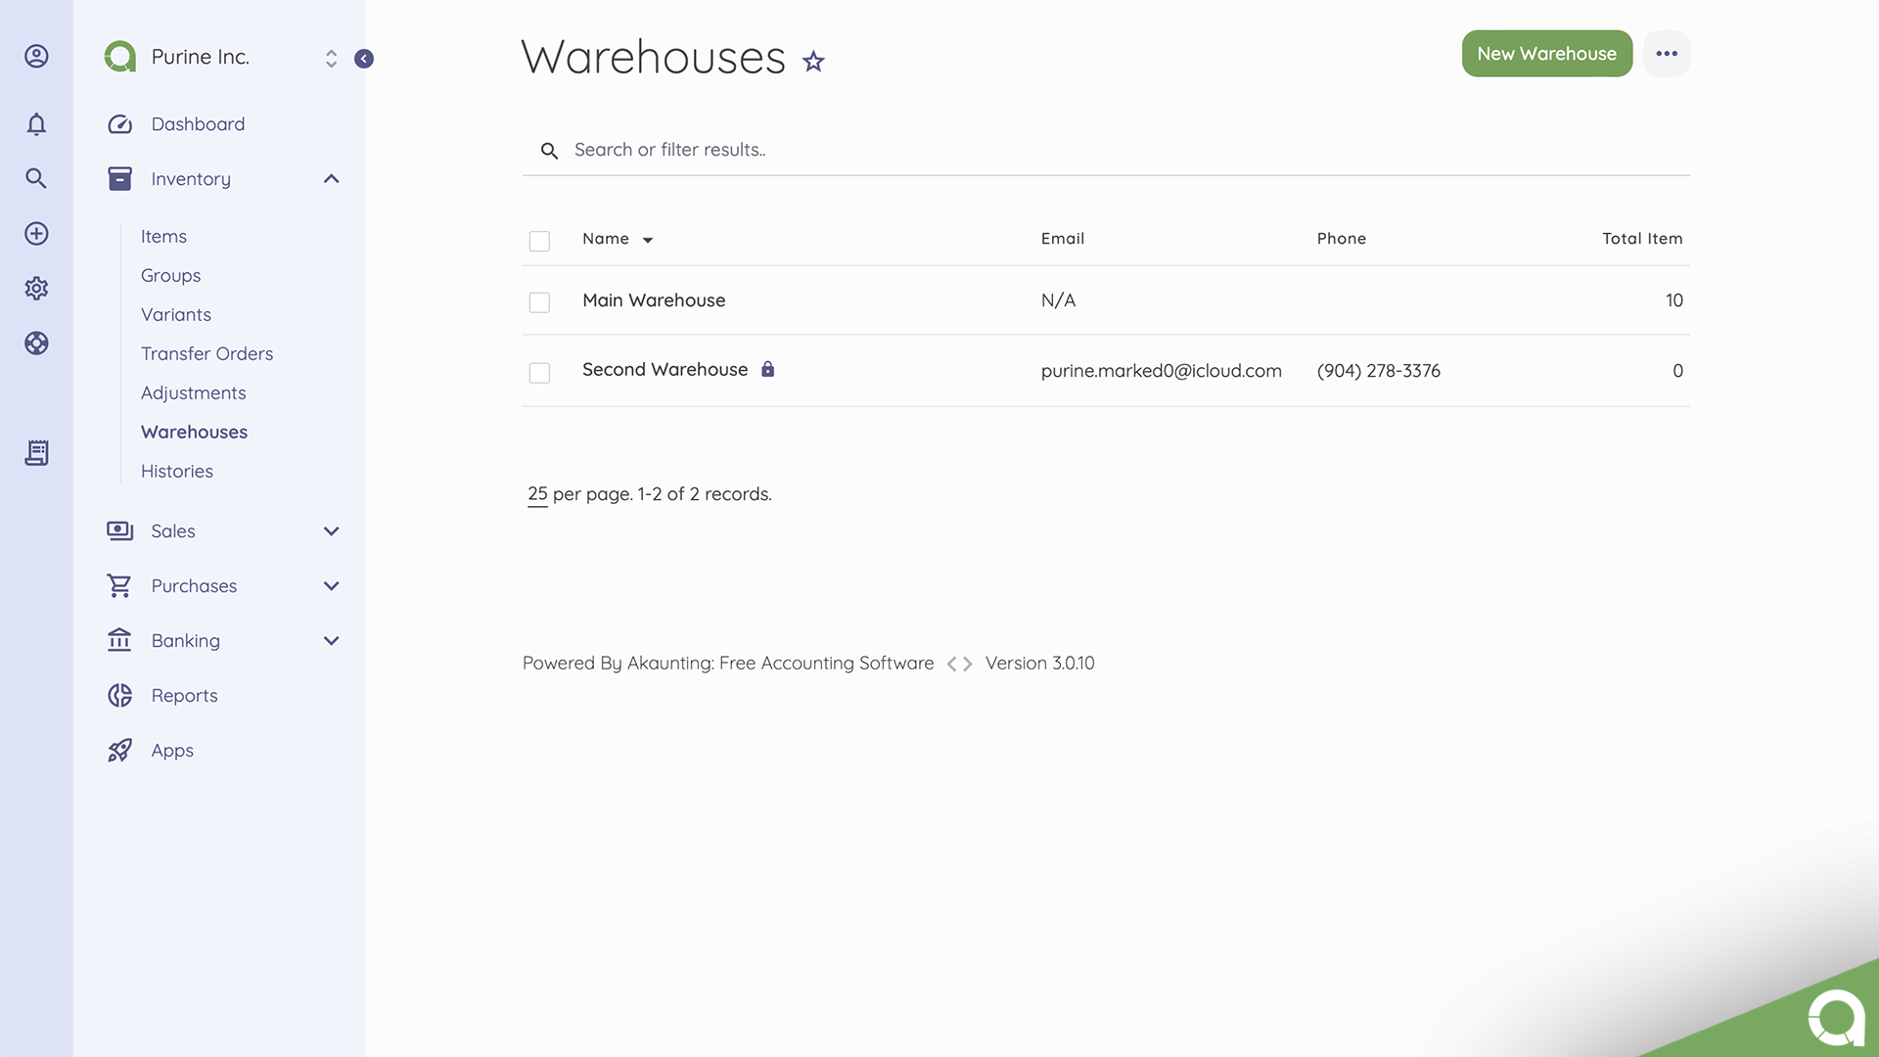
Task: Select all warehouses header checkbox
Action: [539, 241]
